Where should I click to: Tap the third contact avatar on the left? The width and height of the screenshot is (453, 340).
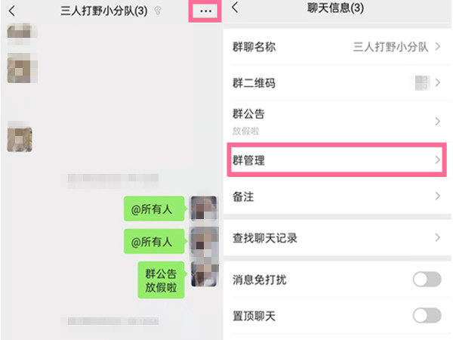point(19,138)
